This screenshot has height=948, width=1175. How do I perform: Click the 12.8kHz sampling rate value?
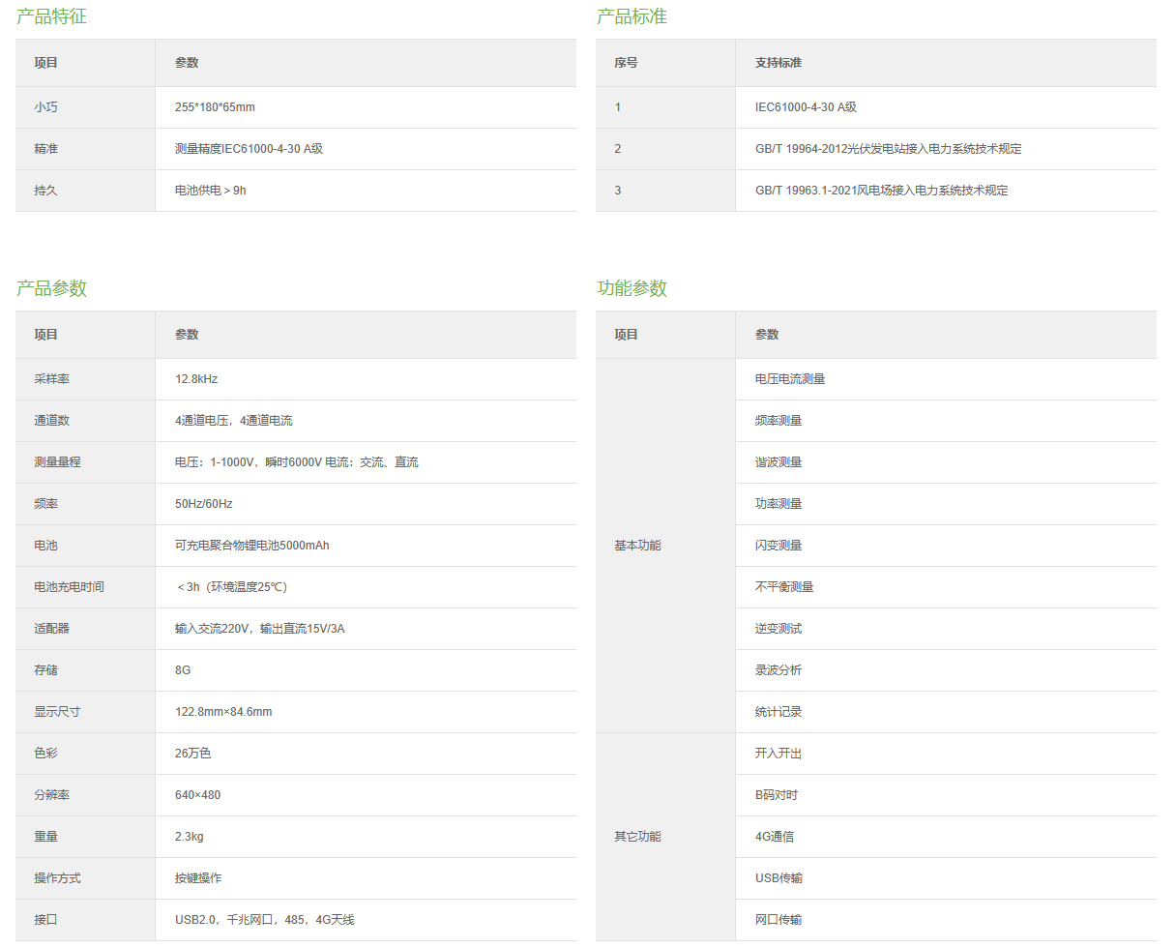[196, 379]
